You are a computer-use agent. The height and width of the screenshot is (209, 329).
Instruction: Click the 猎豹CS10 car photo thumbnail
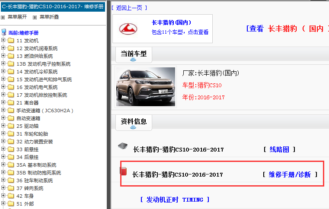[x=146, y=86]
